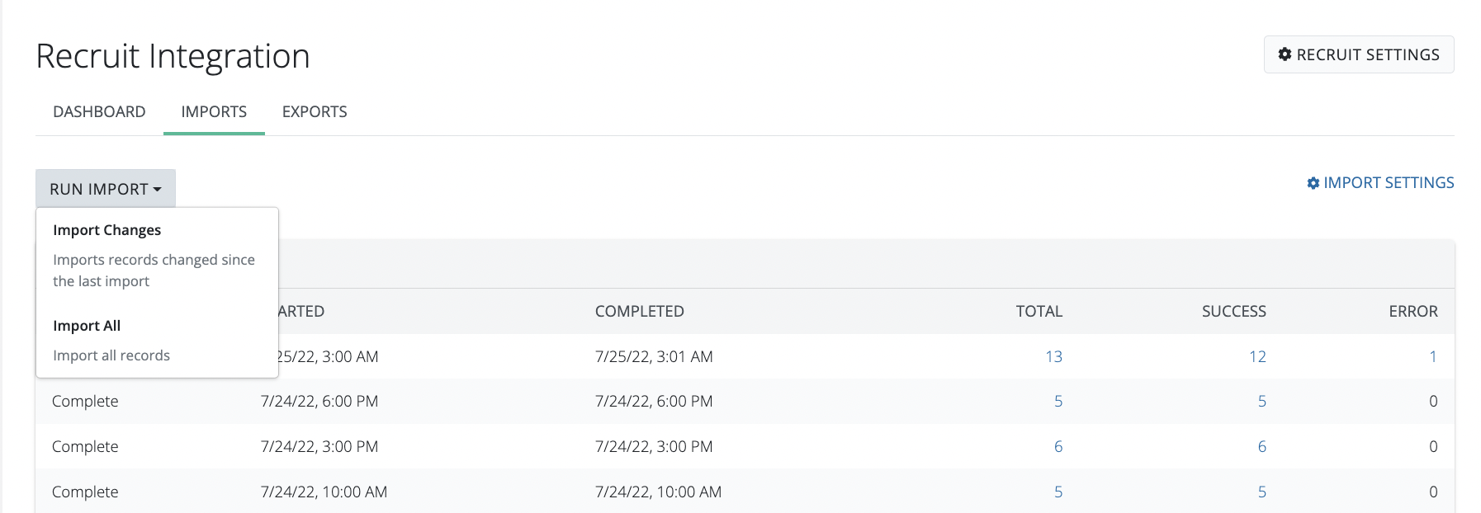This screenshot has width=1481, height=513.
Task: Click the gear icon in Recruit Settings
Action: click(x=1285, y=54)
